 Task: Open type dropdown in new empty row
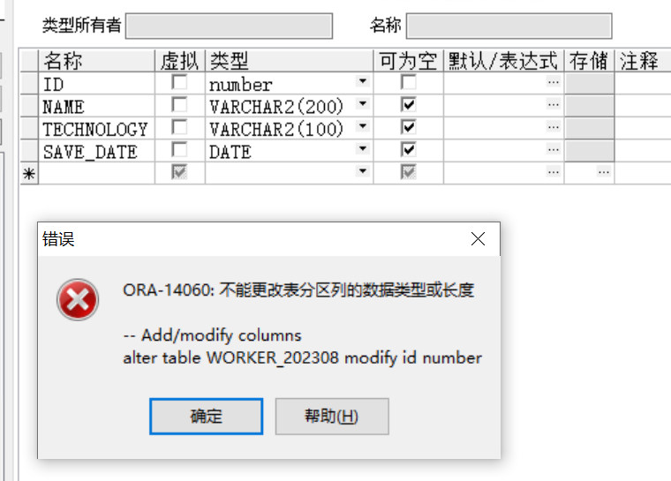coord(363,171)
